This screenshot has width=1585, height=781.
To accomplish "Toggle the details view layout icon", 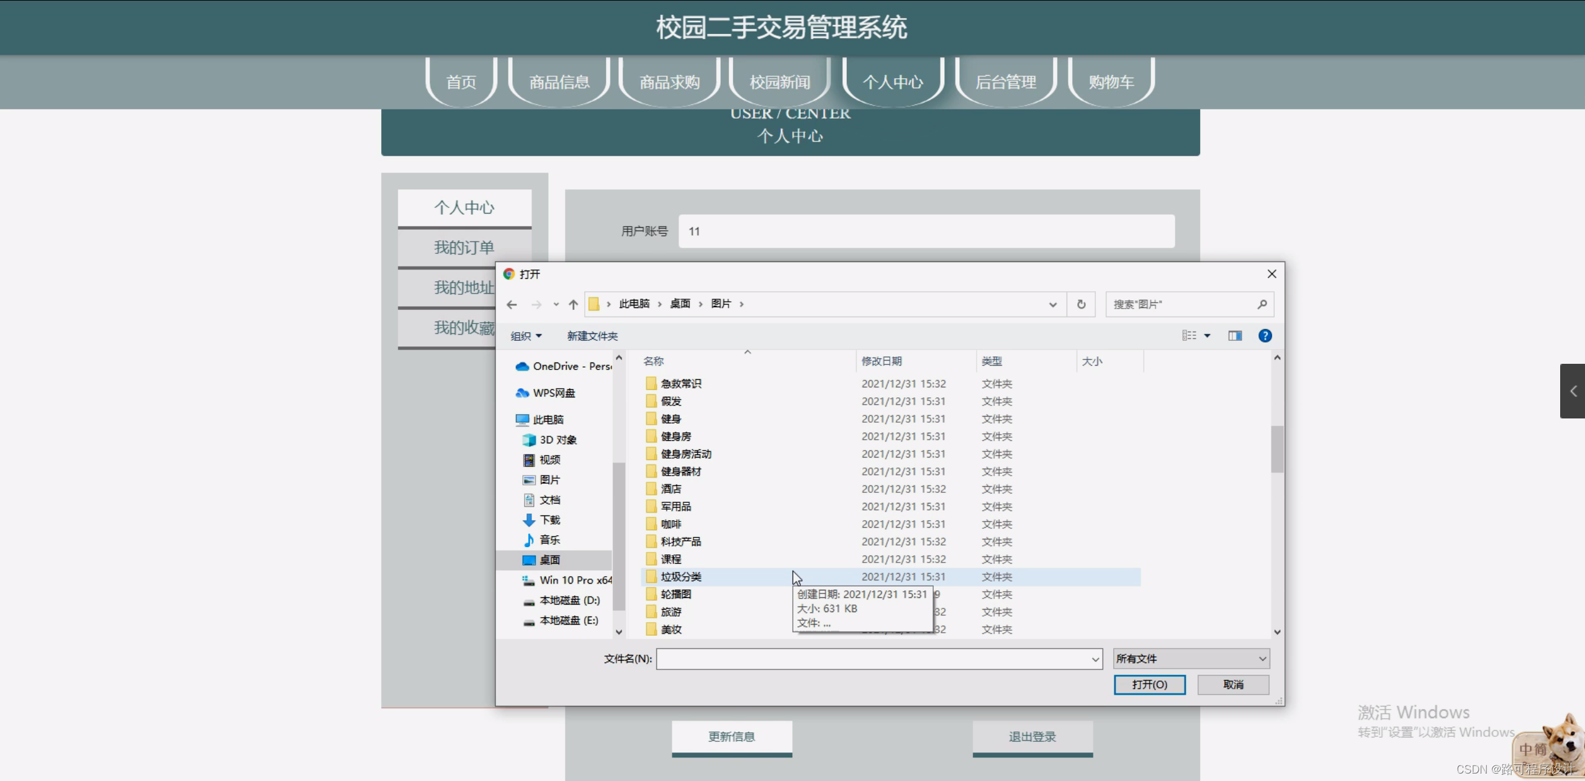I will (1190, 335).
